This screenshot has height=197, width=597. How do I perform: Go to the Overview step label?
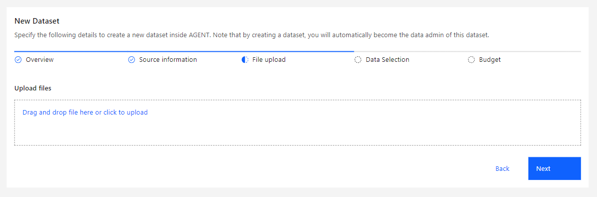[40, 60]
